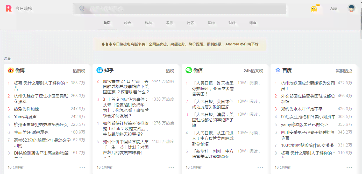
Task: Open more options on 微信 card
Action: click(260, 168)
